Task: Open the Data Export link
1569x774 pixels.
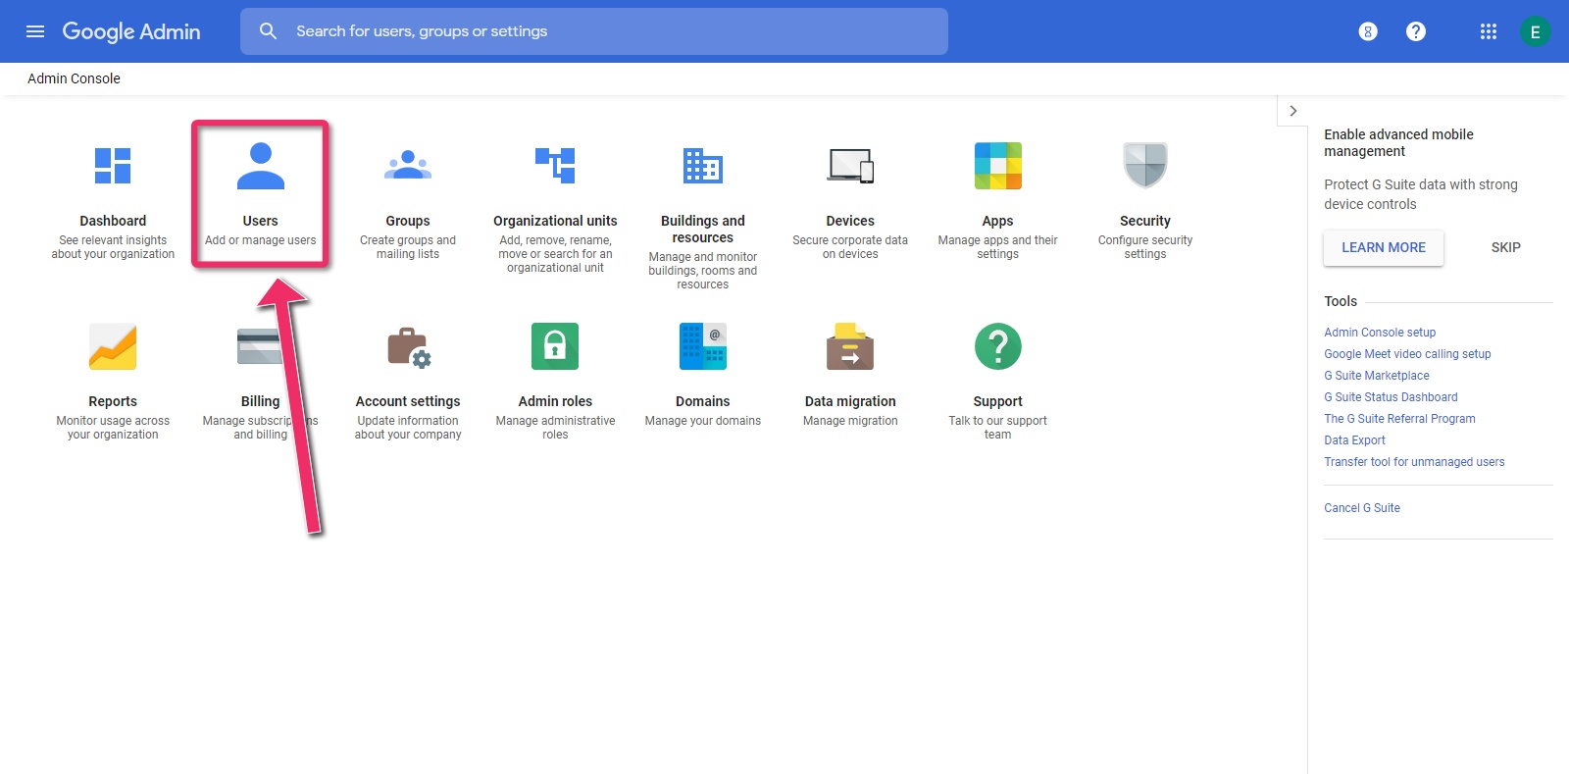Action: pos(1354,440)
